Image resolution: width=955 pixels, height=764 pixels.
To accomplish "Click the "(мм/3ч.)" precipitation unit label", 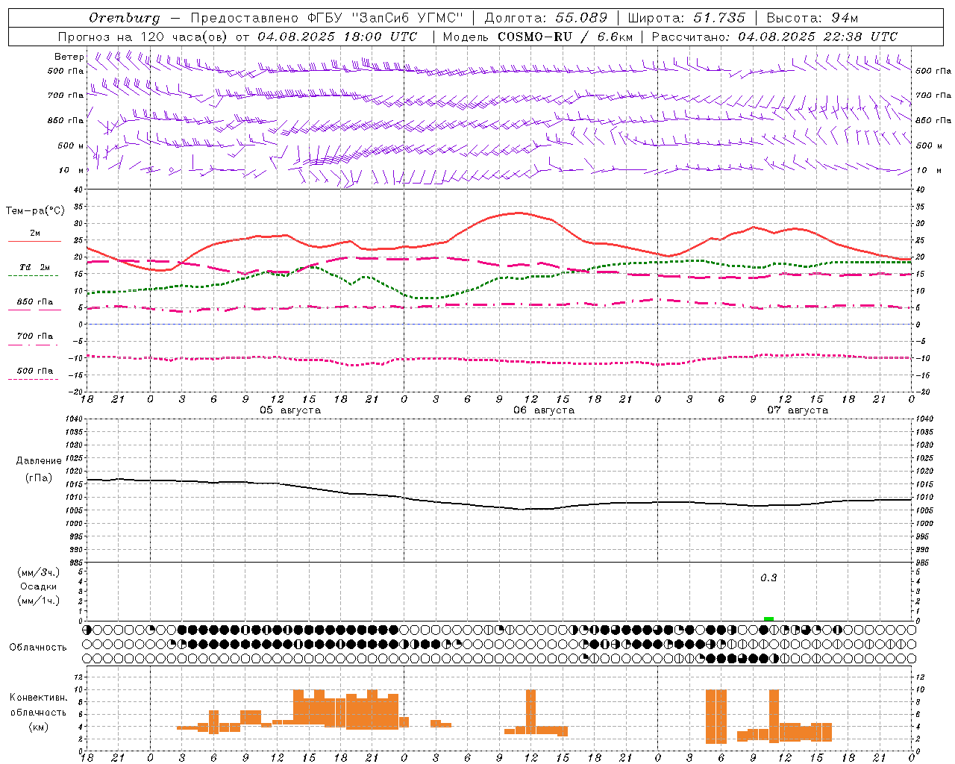I will pyautogui.click(x=39, y=572).
